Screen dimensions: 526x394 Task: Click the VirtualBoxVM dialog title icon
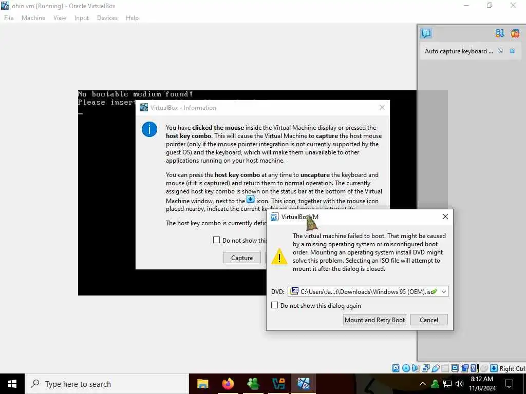coord(274,217)
